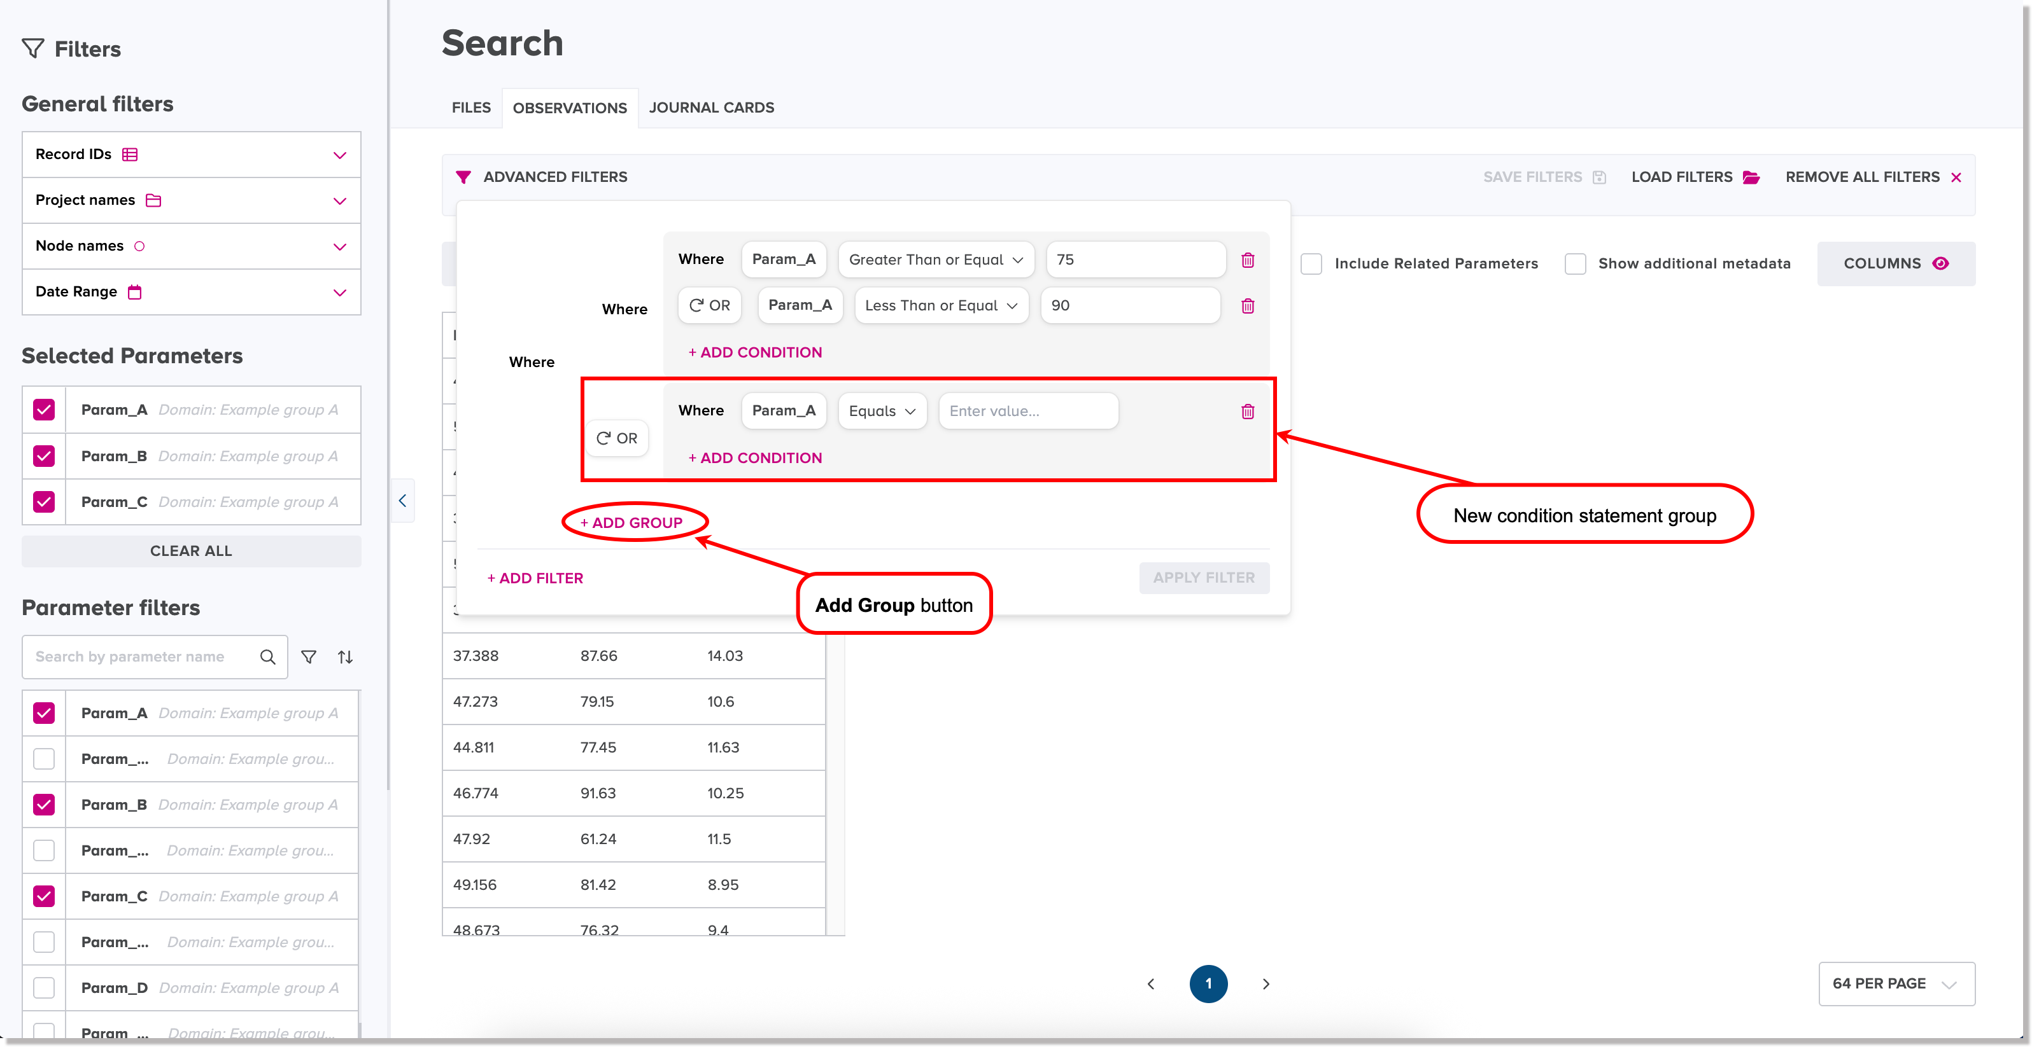
Task: Toggle OR operator for the new group
Action: pyautogui.click(x=617, y=438)
